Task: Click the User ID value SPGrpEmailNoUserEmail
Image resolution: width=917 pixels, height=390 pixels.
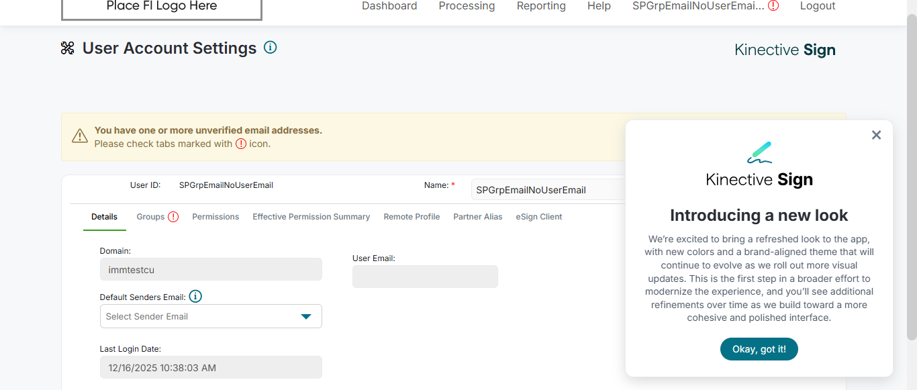Action: click(226, 185)
